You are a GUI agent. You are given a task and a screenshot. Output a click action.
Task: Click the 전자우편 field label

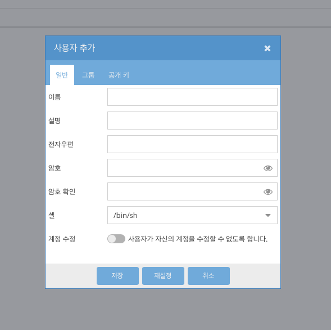pyautogui.click(x=61, y=144)
